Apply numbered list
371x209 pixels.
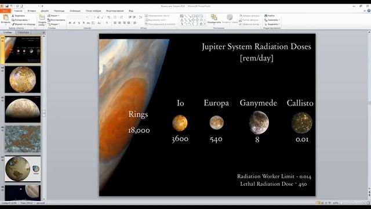coord(122,17)
